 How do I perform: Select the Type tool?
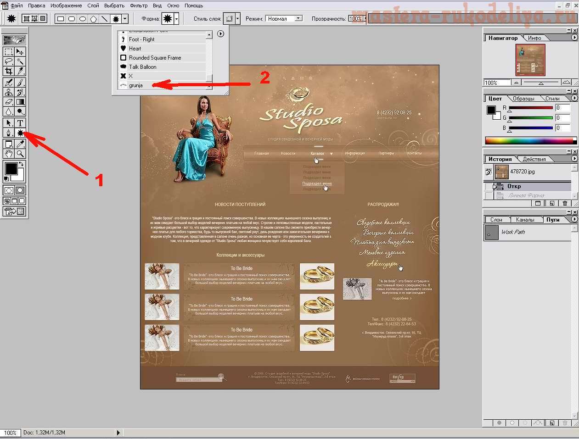20,123
